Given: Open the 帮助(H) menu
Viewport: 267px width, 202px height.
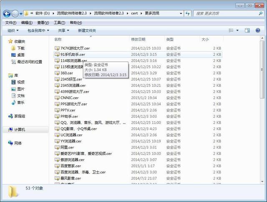Looking at the screenshot, I should [x=76, y=23].
